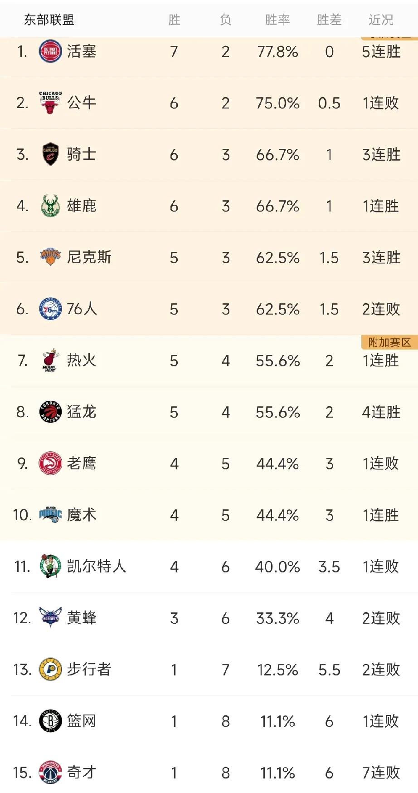Select the 奇才 team row
This screenshot has width=418, height=793.
(x=209, y=772)
